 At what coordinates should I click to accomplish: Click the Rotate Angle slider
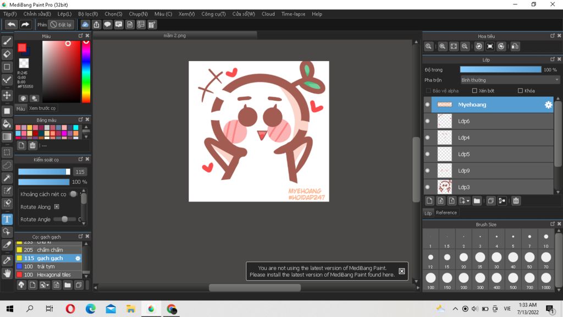pos(65,219)
